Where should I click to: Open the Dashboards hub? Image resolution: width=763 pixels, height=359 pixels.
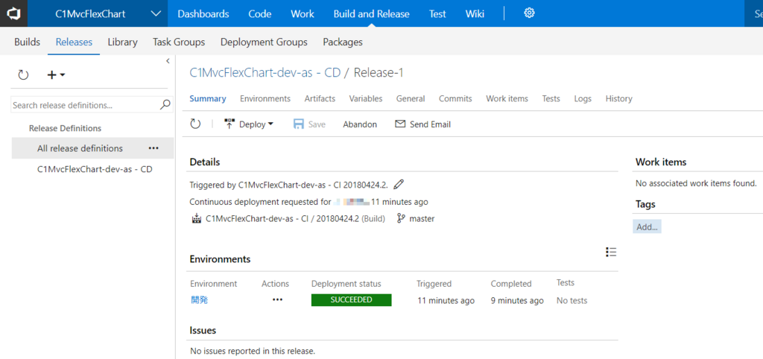(x=203, y=13)
